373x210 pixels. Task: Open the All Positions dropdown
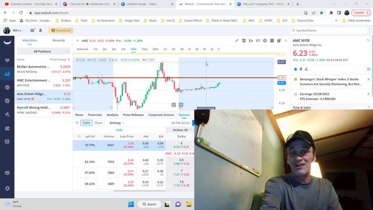pyautogui.click(x=43, y=51)
